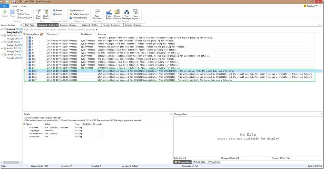Click the Stop session icon

[12, 12]
